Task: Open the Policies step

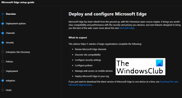Action: click(9, 62)
